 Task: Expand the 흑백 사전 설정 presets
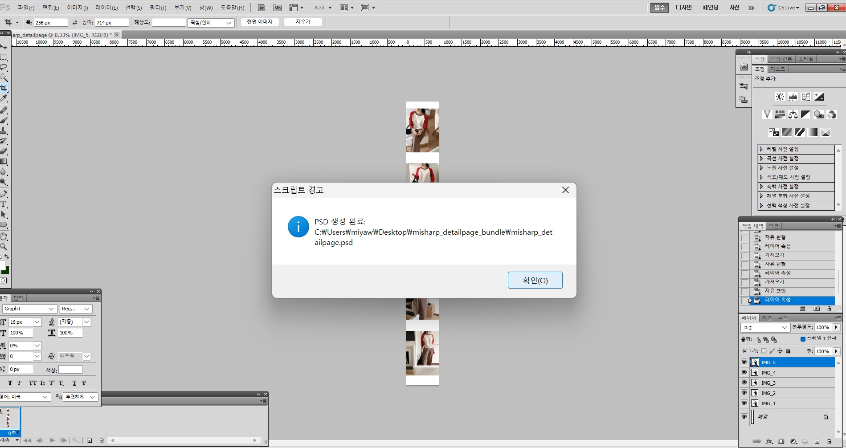coord(761,187)
